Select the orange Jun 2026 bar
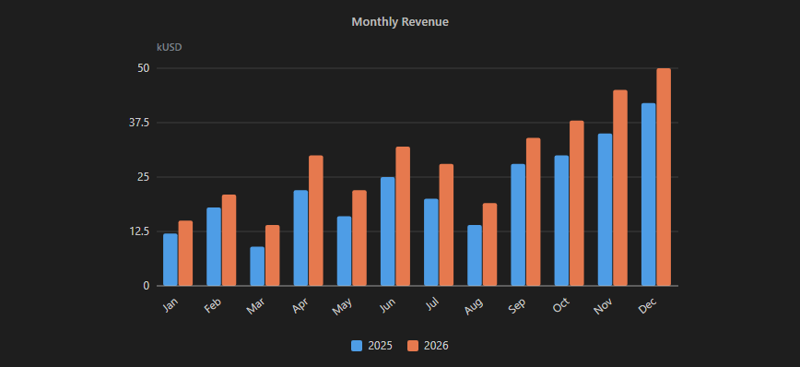The height and width of the screenshot is (367, 800). pos(403,217)
